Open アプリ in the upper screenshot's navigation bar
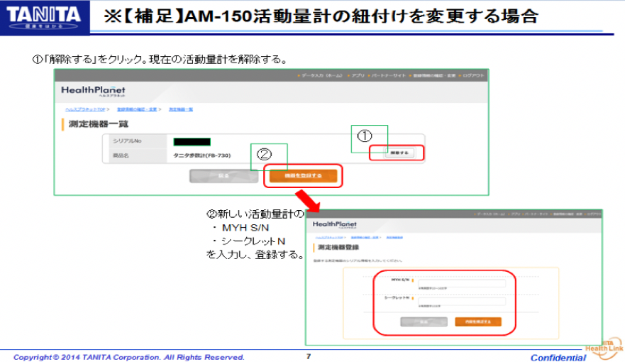625x362 pixels. pos(357,75)
